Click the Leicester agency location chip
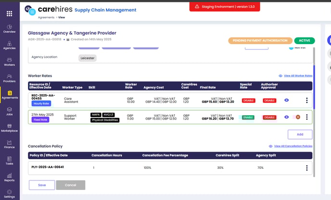Viewport: 331px width, 200px height. (88, 58)
